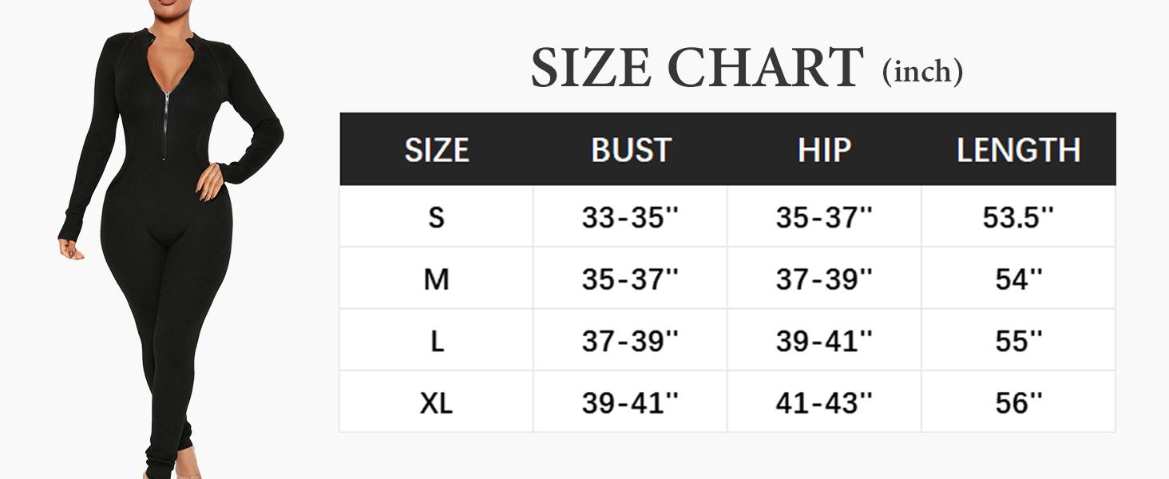The height and width of the screenshot is (479, 1169).
Task: Select the LENGTH column header
Action: tap(1018, 150)
